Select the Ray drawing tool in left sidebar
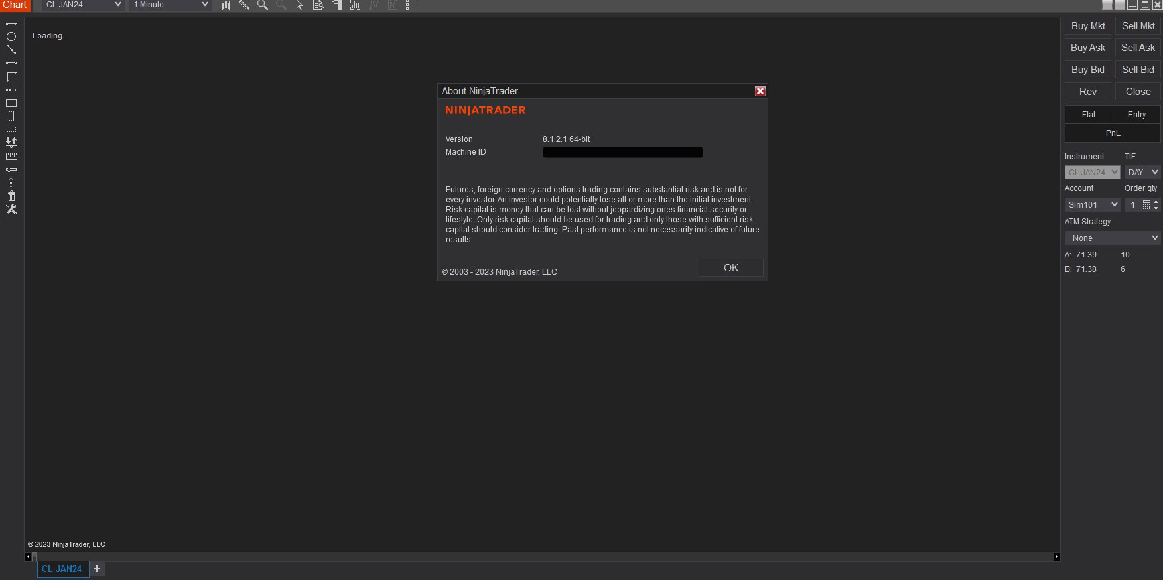 (x=11, y=24)
